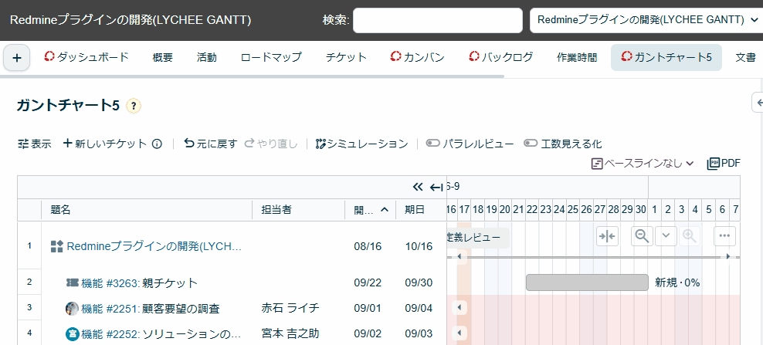Click the header project title text
The width and height of the screenshot is (763, 345).
pos(131,20)
